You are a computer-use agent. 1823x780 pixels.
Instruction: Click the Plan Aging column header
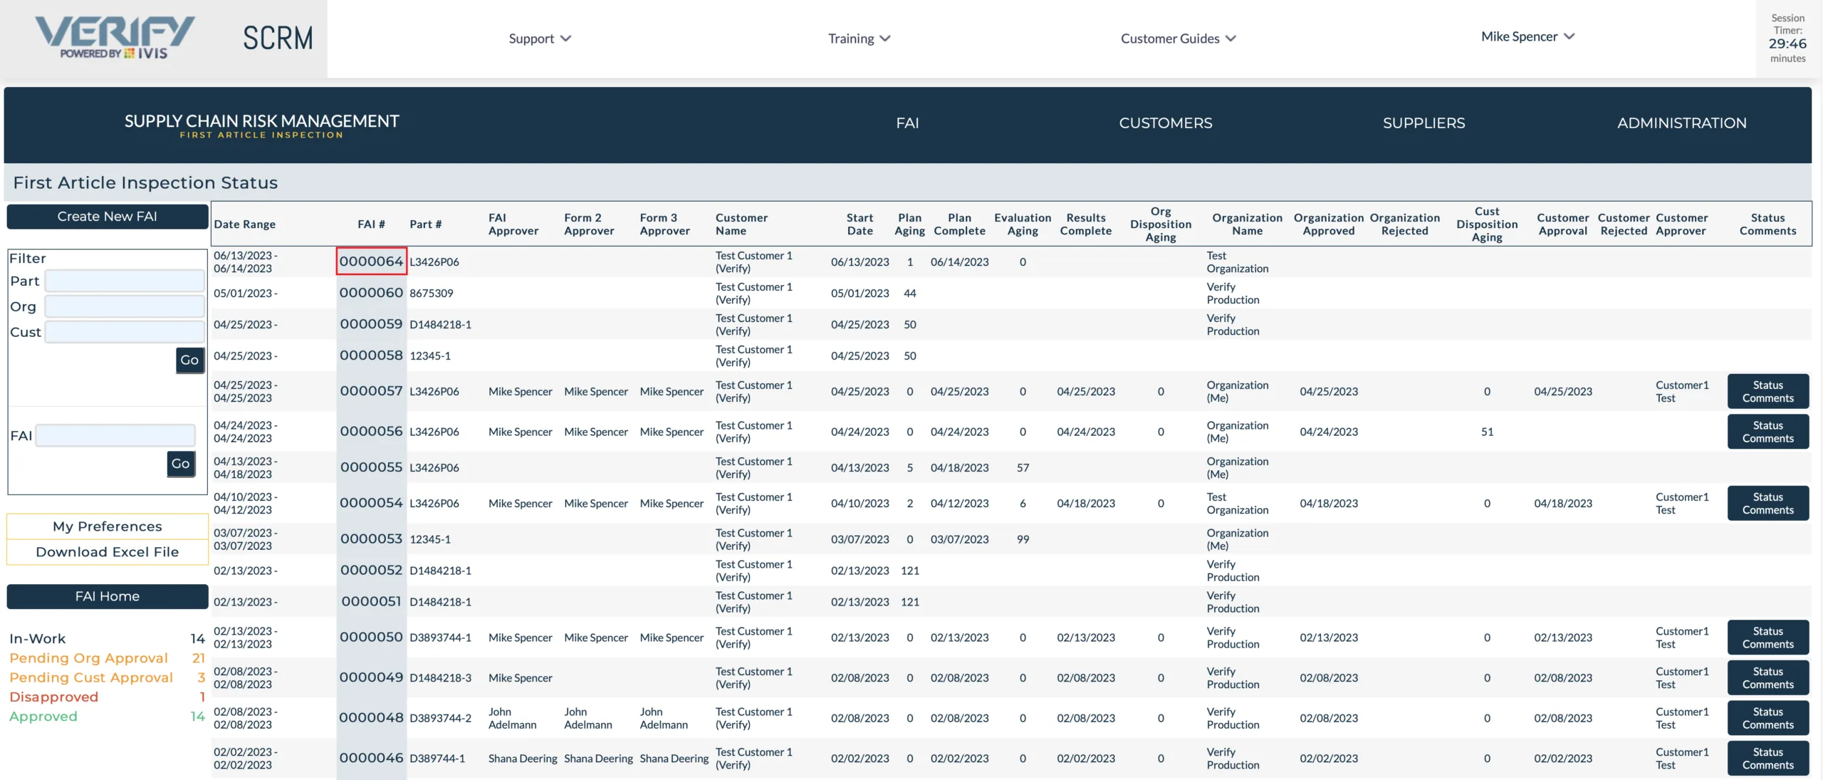(909, 224)
